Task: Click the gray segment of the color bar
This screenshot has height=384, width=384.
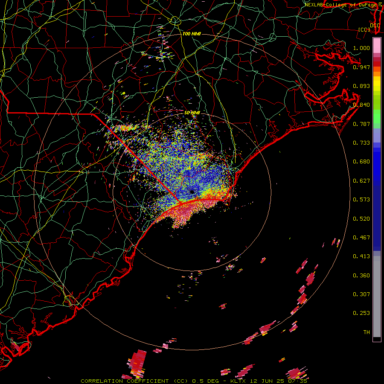Action: point(377,297)
